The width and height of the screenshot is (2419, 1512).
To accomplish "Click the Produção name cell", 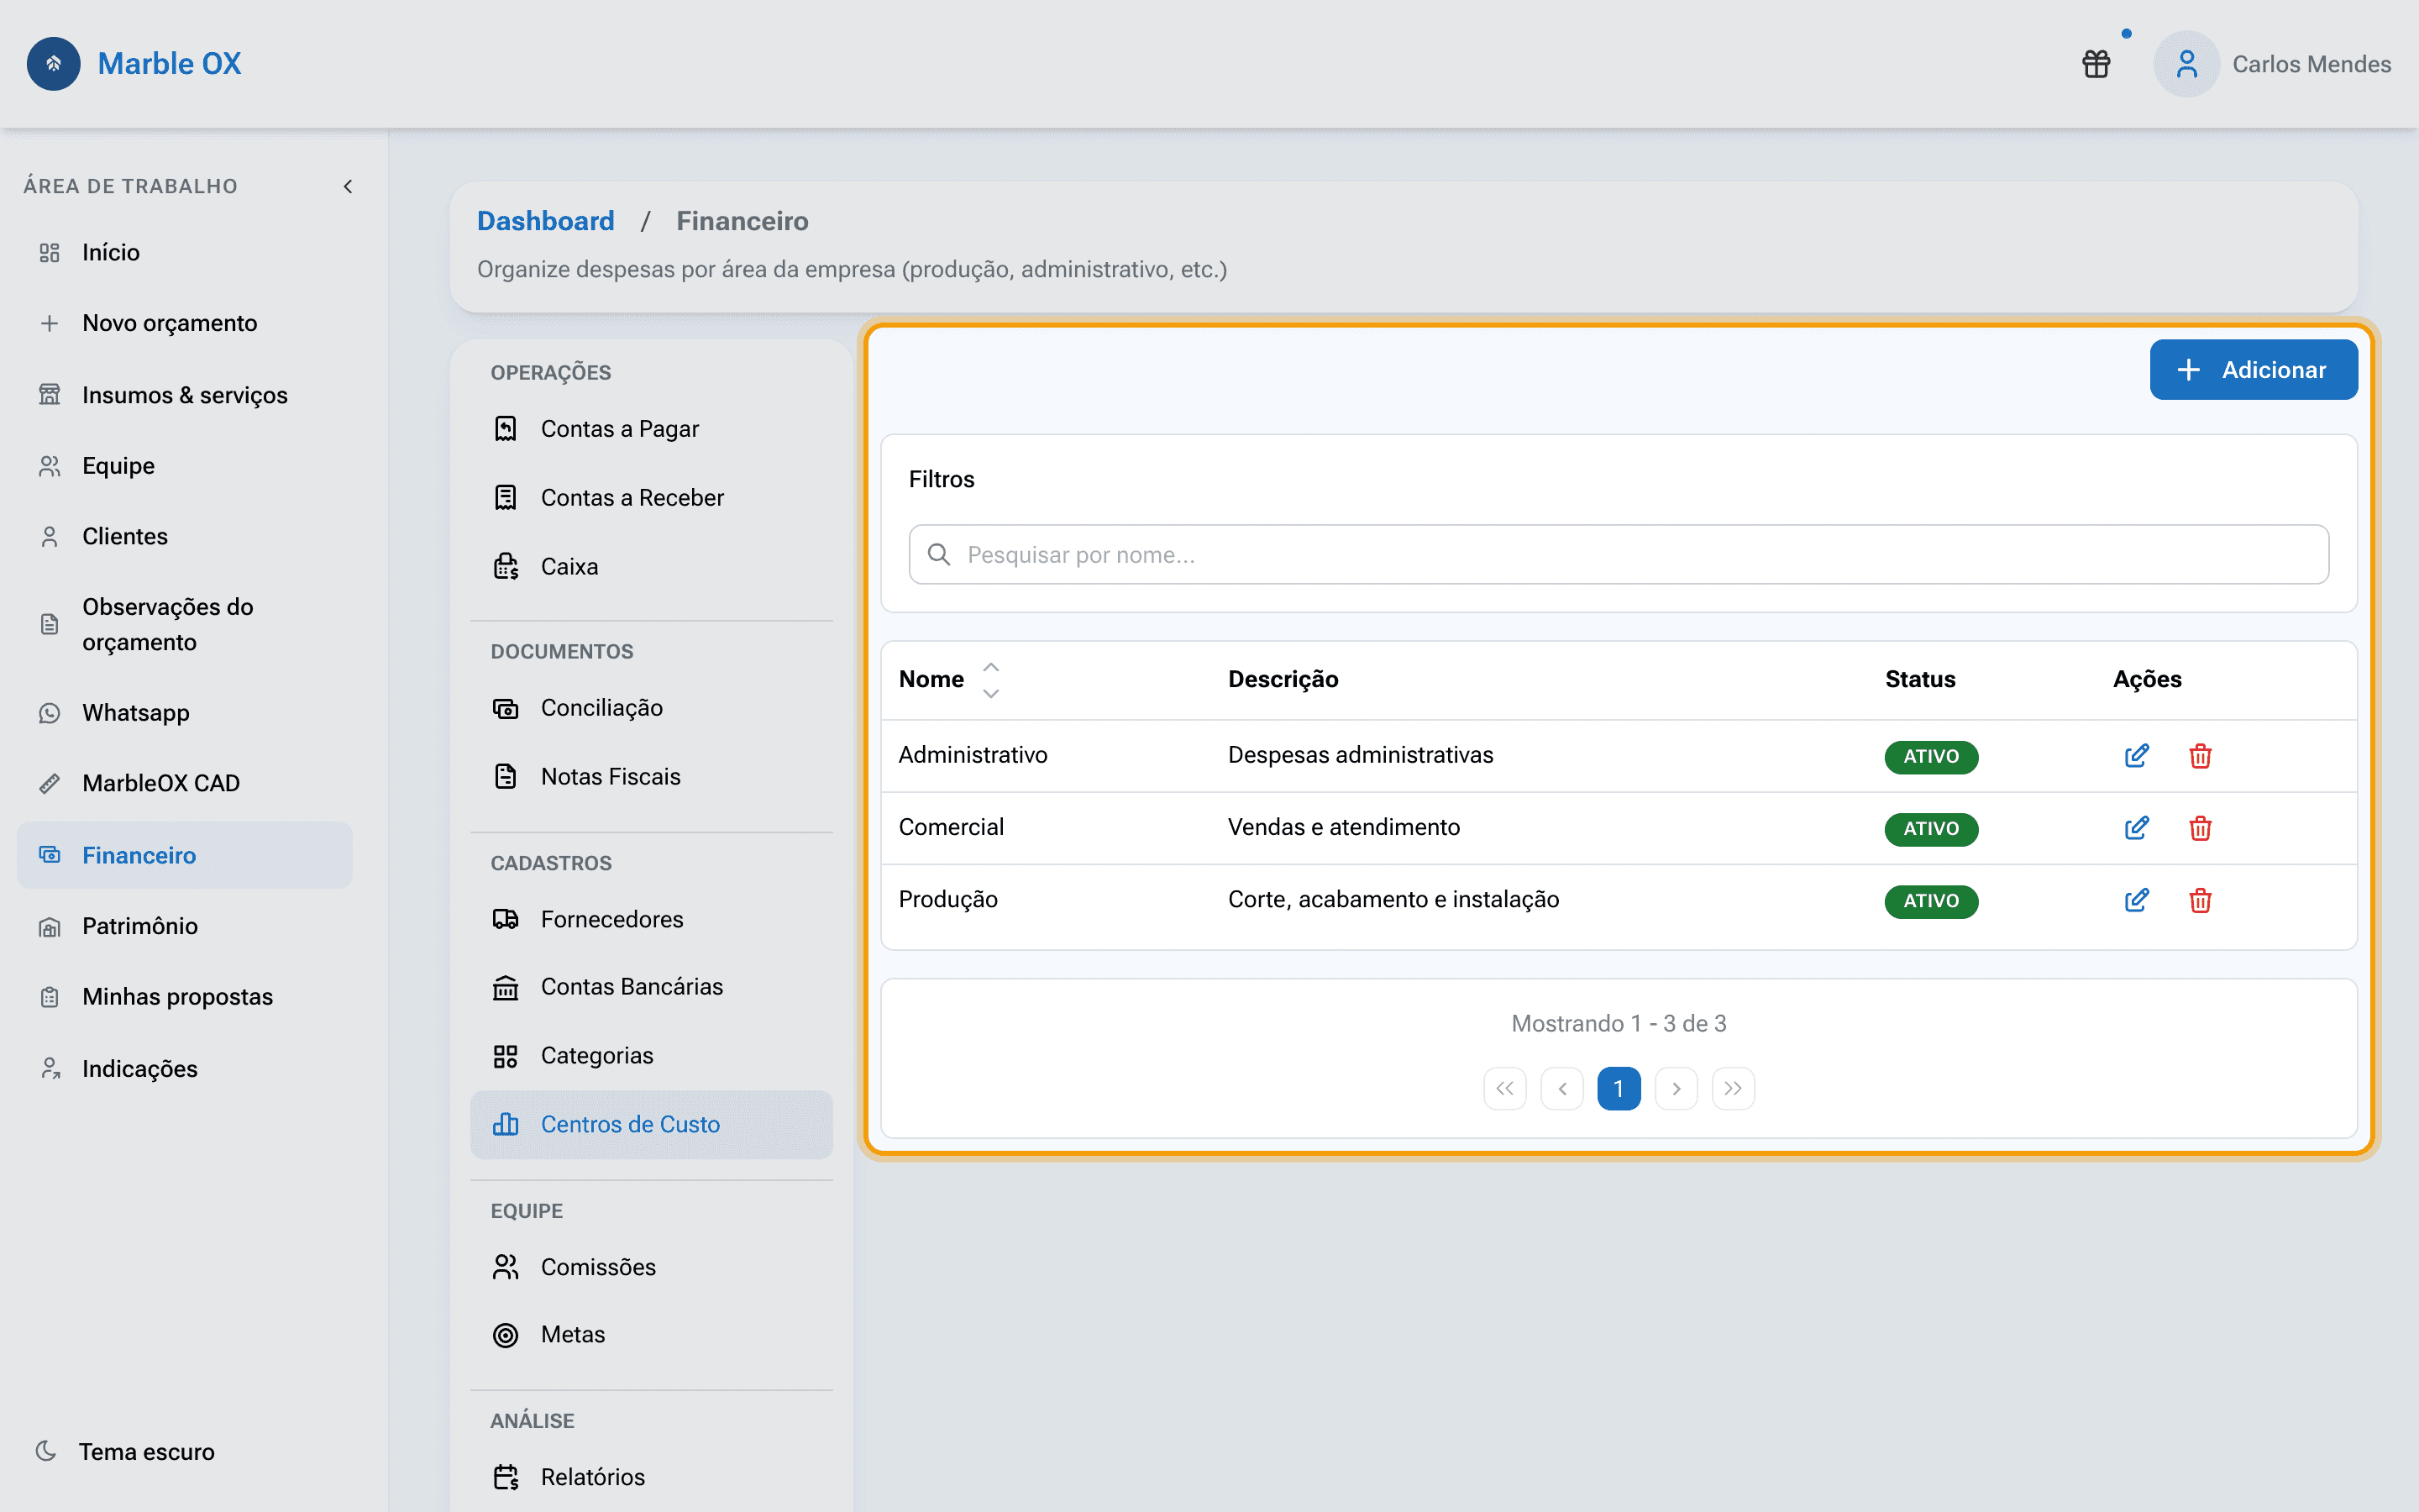I will (947, 900).
